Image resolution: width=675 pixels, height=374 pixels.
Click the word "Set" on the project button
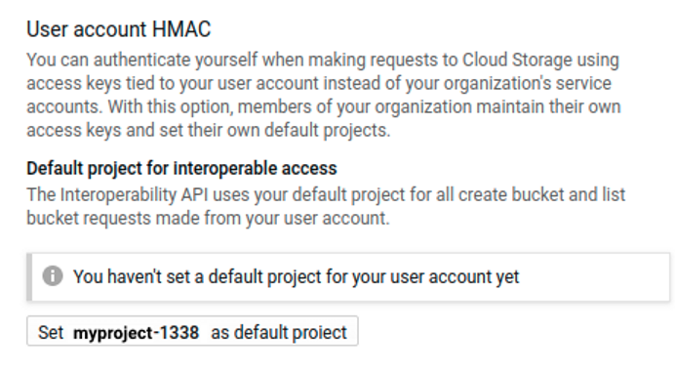[x=51, y=333]
